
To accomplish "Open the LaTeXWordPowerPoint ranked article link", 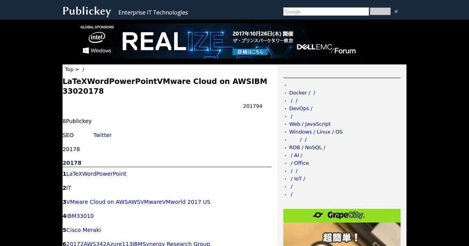I will coord(96,174).
